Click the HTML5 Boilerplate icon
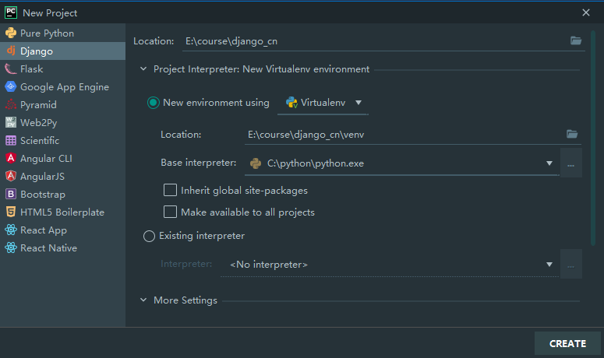 [11, 212]
